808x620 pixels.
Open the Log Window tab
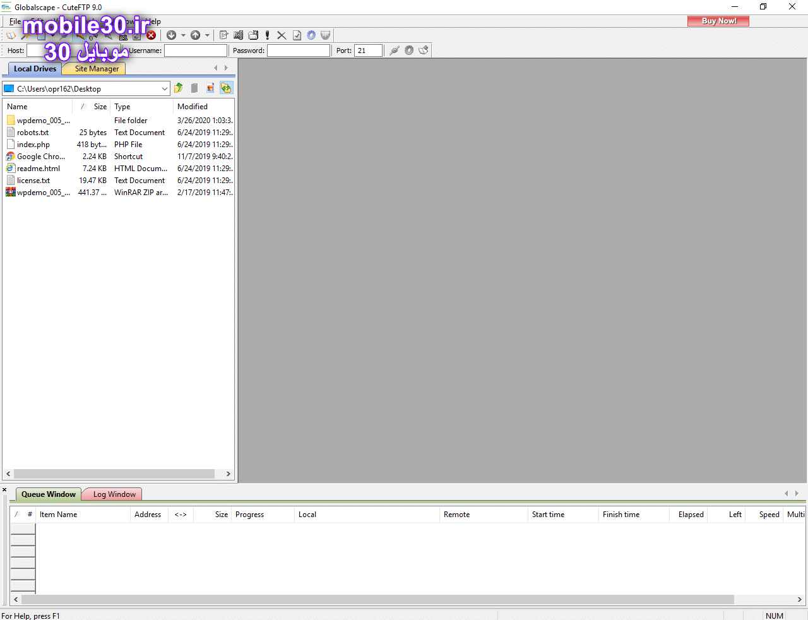114,494
